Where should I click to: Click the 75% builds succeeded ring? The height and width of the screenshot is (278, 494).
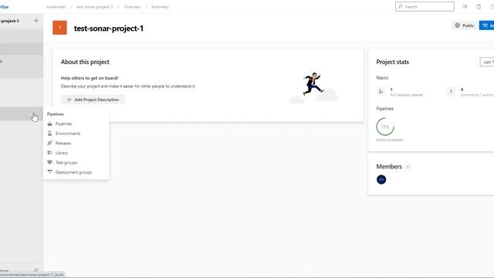385,127
